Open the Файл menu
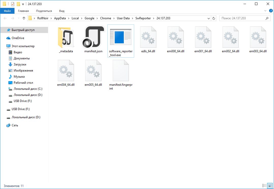274x189 pixels. [x=7, y=11]
